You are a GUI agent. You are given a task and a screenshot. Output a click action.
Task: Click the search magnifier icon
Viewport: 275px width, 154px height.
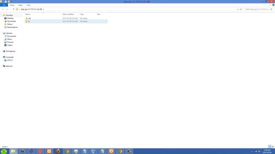click(x=271, y=9)
